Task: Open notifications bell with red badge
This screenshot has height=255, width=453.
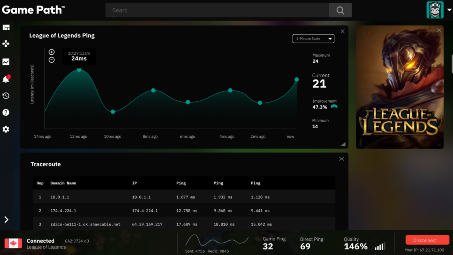Action: [6, 79]
